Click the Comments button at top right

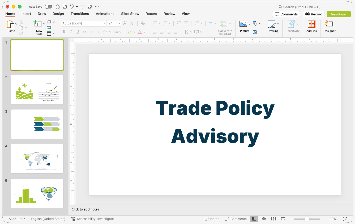(286, 14)
